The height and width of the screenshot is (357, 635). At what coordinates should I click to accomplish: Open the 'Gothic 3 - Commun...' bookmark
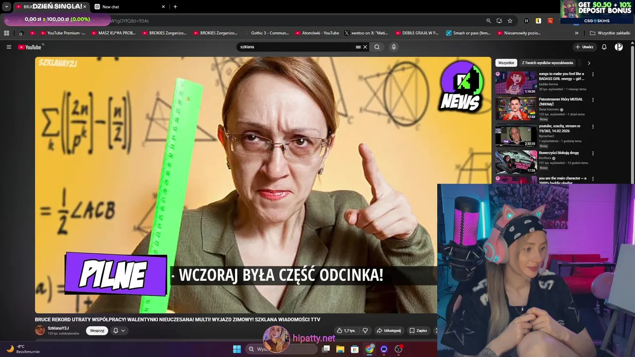coord(266,33)
